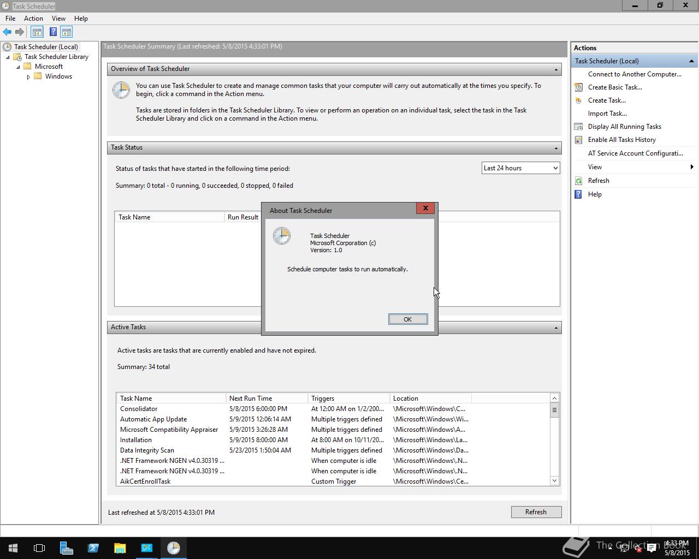The height and width of the screenshot is (559, 699).
Task: Open the notifications icon in system tray
Action: tap(651, 549)
